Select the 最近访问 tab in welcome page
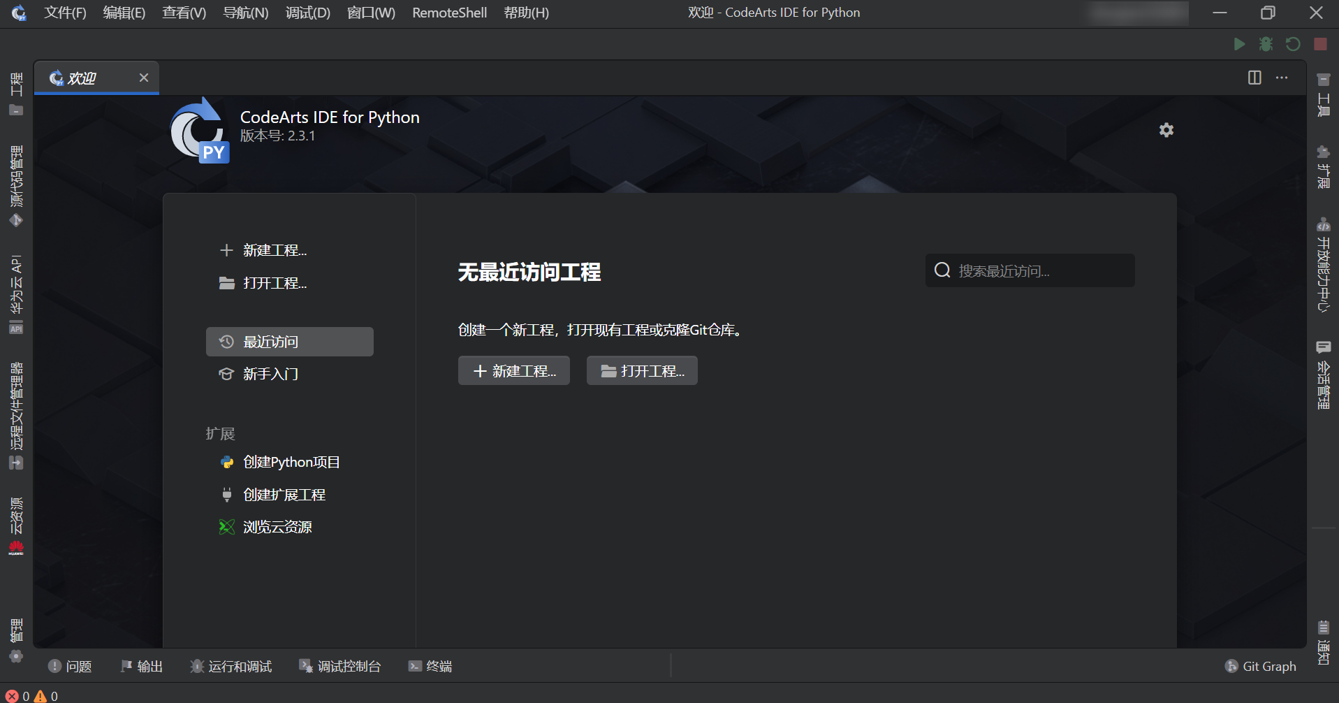This screenshot has height=703, width=1339. 289,341
